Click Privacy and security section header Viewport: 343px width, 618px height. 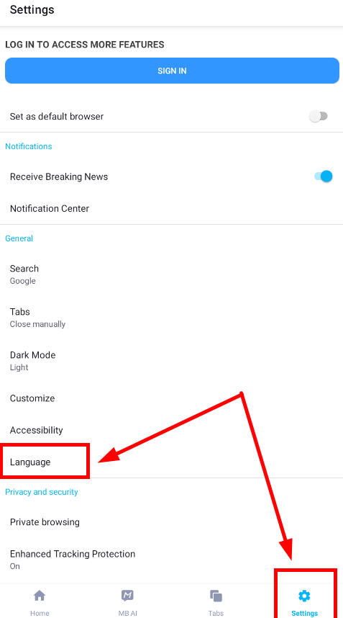pos(41,492)
